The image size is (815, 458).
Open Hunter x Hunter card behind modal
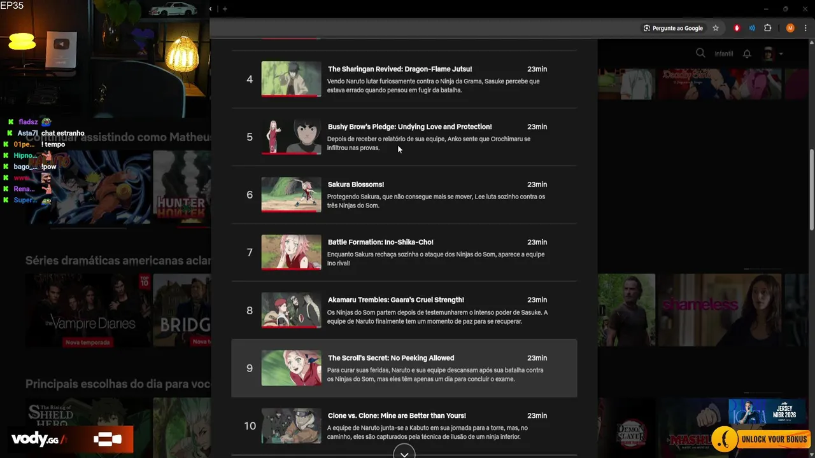[x=181, y=187]
